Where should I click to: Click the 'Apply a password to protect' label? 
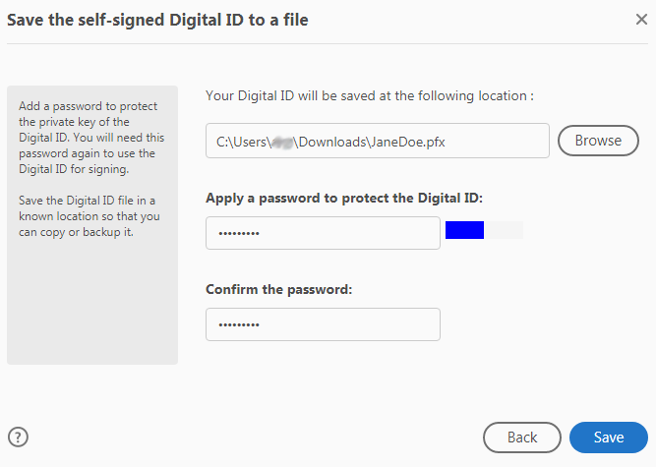[344, 198]
